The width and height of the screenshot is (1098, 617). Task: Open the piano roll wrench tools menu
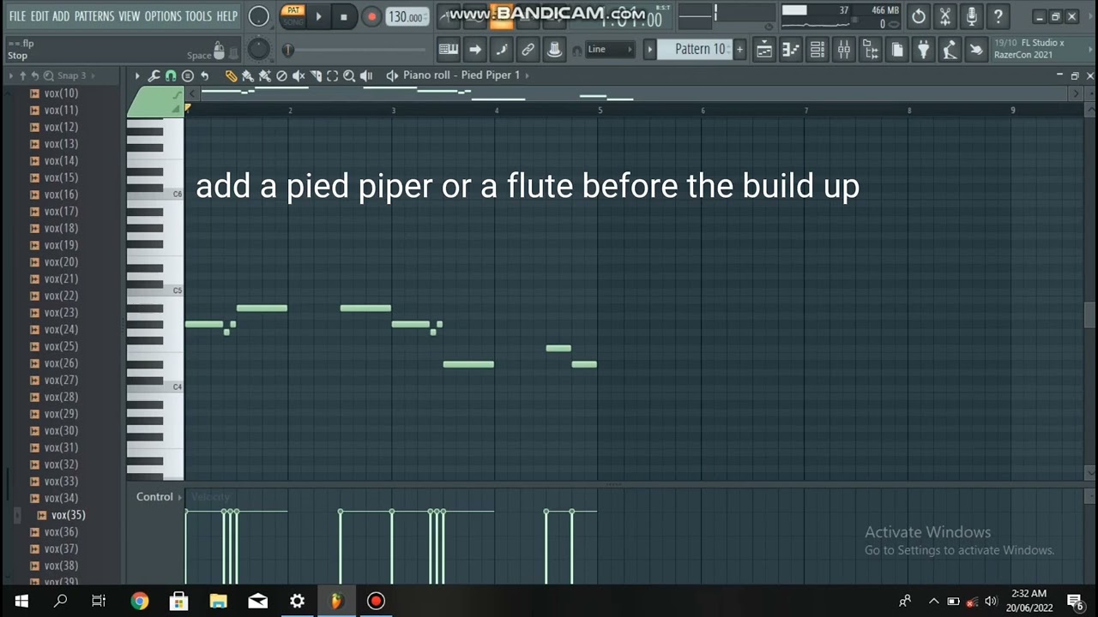pyautogui.click(x=154, y=75)
